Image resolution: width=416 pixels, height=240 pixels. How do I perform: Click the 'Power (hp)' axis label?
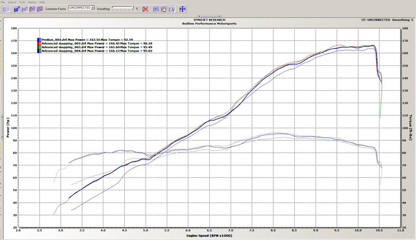click(8, 128)
